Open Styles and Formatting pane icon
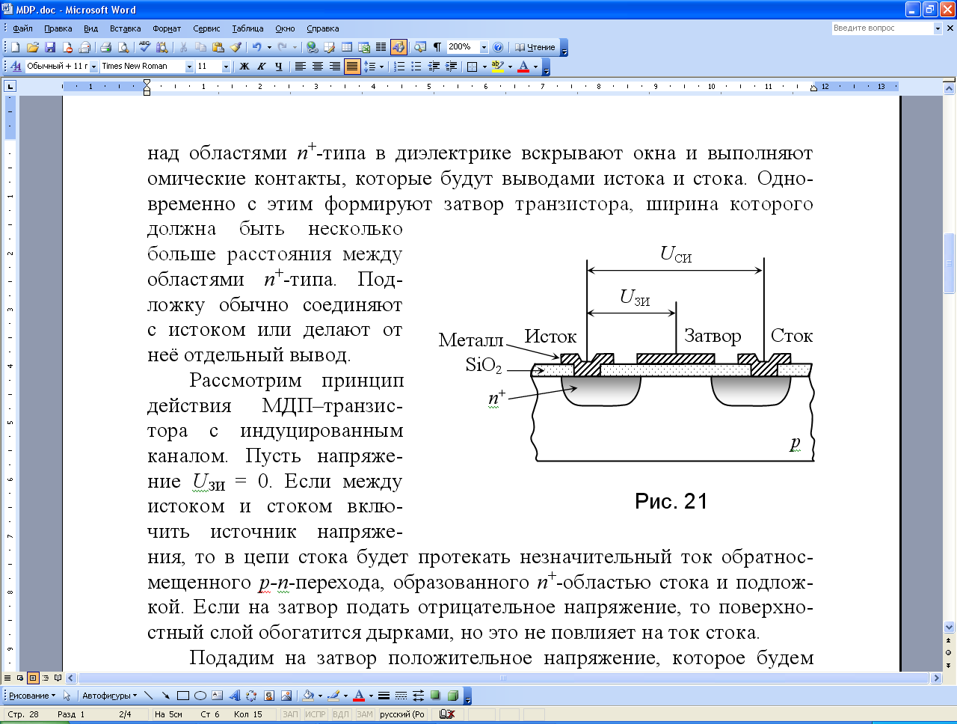 point(15,67)
